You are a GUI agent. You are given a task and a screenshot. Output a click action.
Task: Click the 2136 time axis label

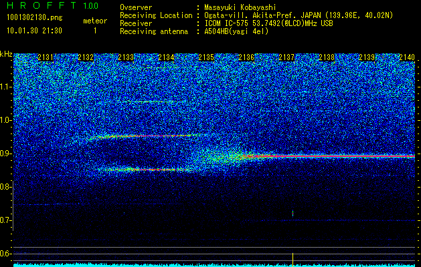tap(246, 57)
